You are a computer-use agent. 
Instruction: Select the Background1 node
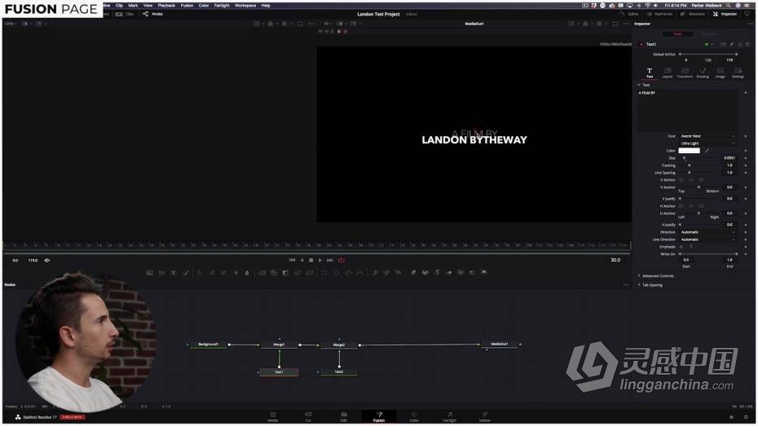point(209,345)
